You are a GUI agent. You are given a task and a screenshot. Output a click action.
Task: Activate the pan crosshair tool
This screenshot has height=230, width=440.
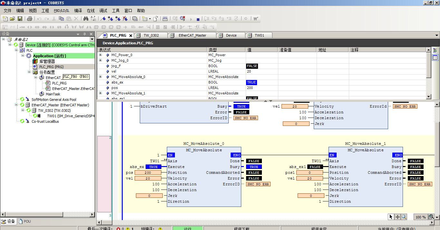click(397, 217)
